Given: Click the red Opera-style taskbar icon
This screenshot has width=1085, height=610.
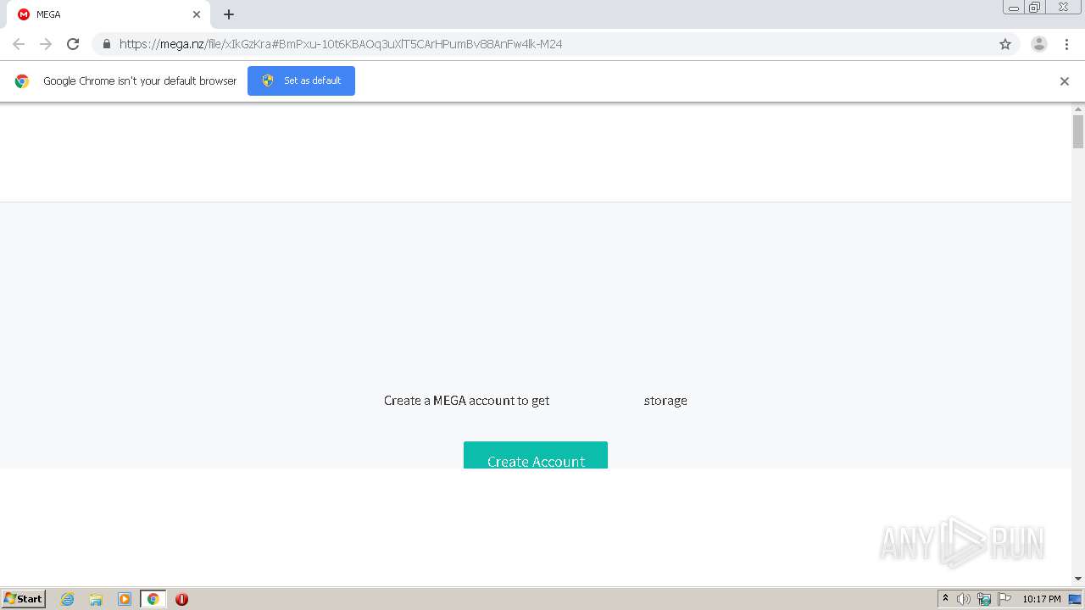Looking at the screenshot, I should pos(181,599).
